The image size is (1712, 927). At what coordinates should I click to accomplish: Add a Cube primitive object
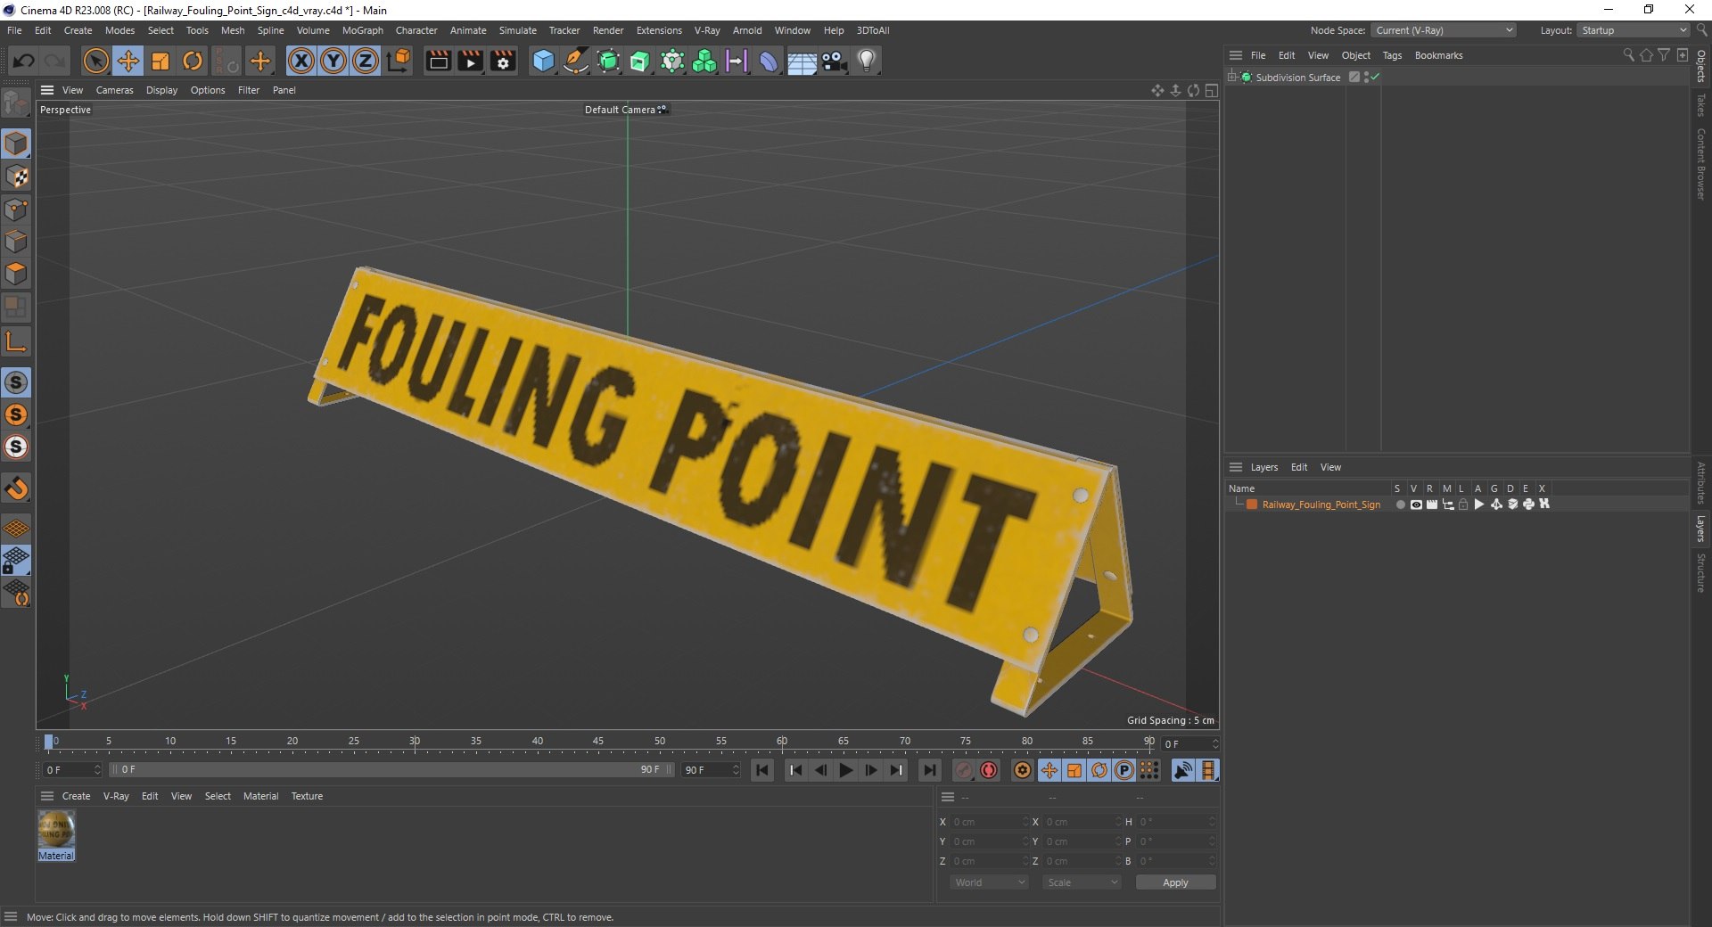pyautogui.click(x=543, y=61)
